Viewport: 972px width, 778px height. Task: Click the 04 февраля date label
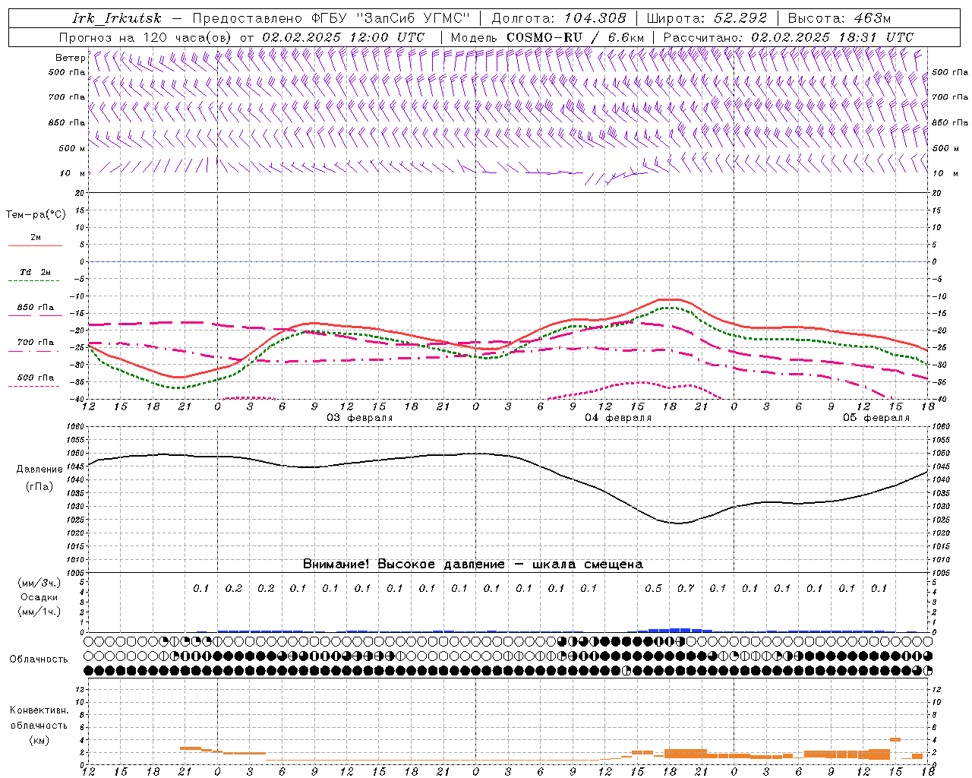click(618, 418)
